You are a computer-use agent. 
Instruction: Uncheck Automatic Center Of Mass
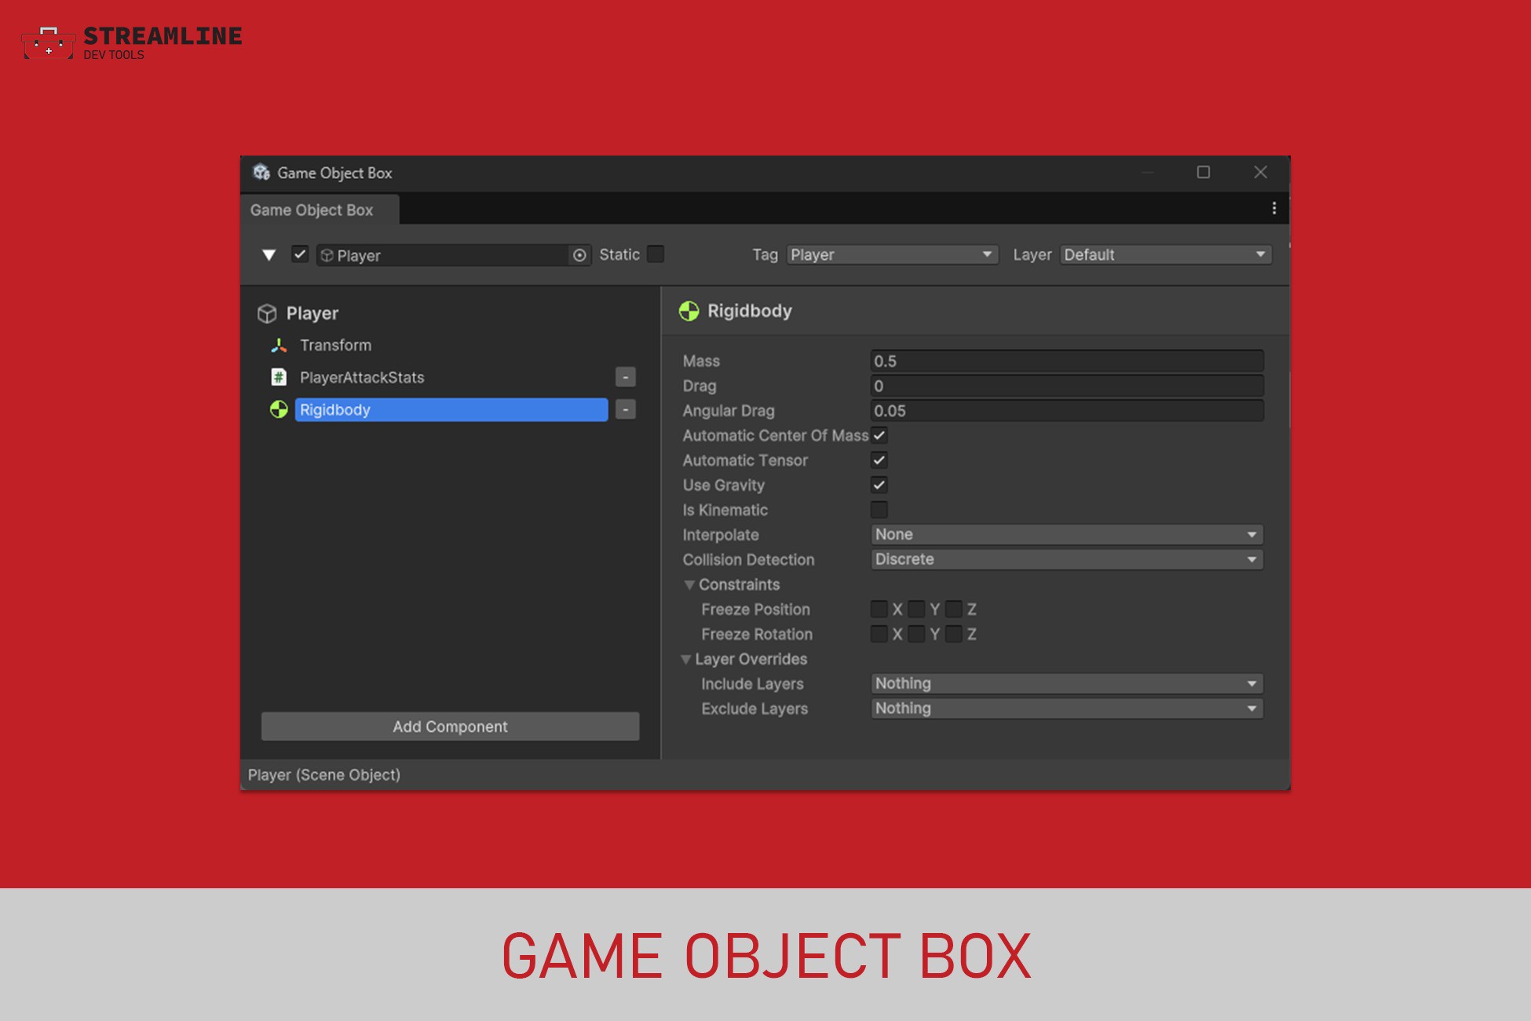pos(879,435)
